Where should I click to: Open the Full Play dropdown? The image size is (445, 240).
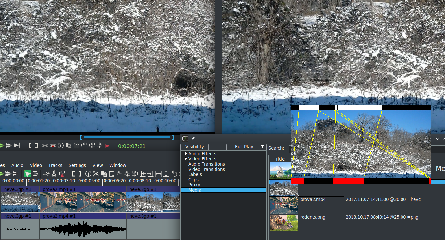(246, 147)
